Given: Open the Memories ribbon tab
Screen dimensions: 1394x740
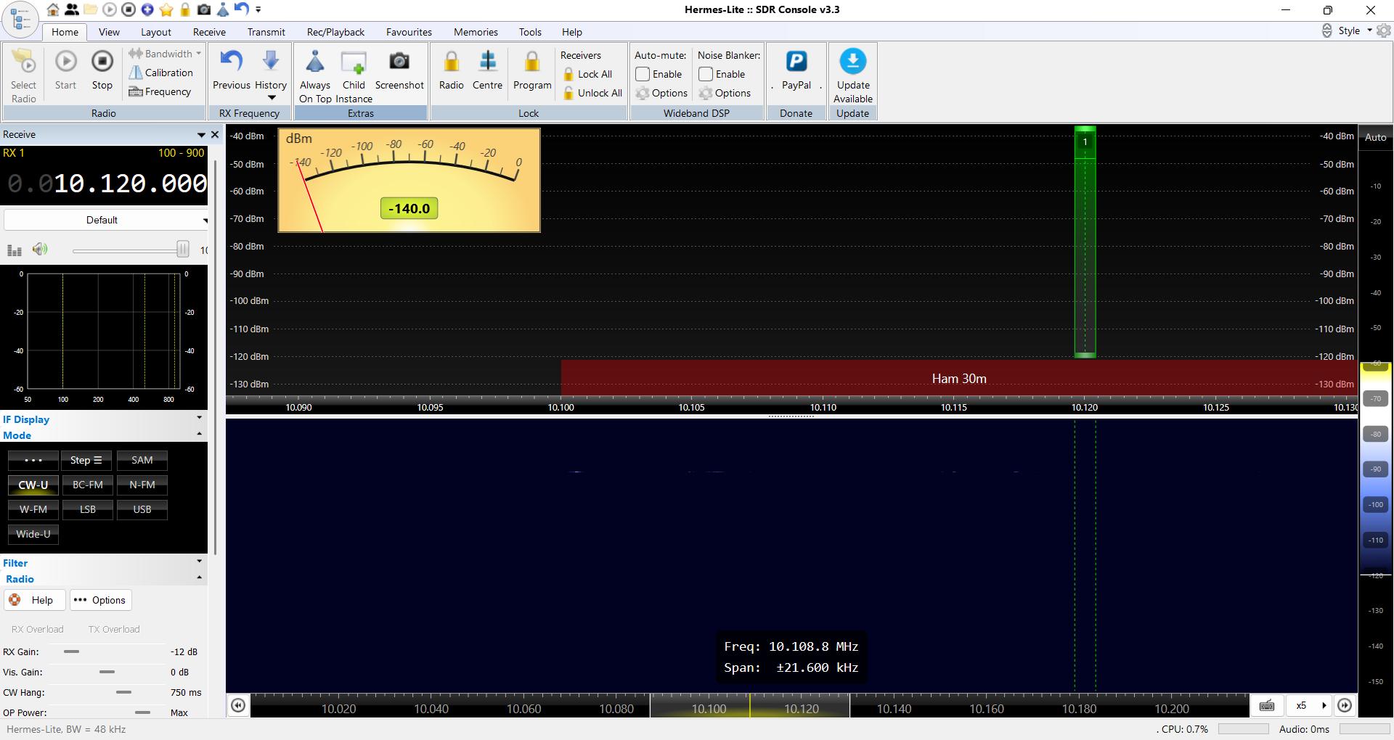Looking at the screenshot, I should pos(476,32).
